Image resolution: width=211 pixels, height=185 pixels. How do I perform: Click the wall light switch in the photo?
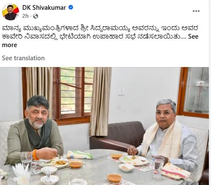(x=121, y=92)
